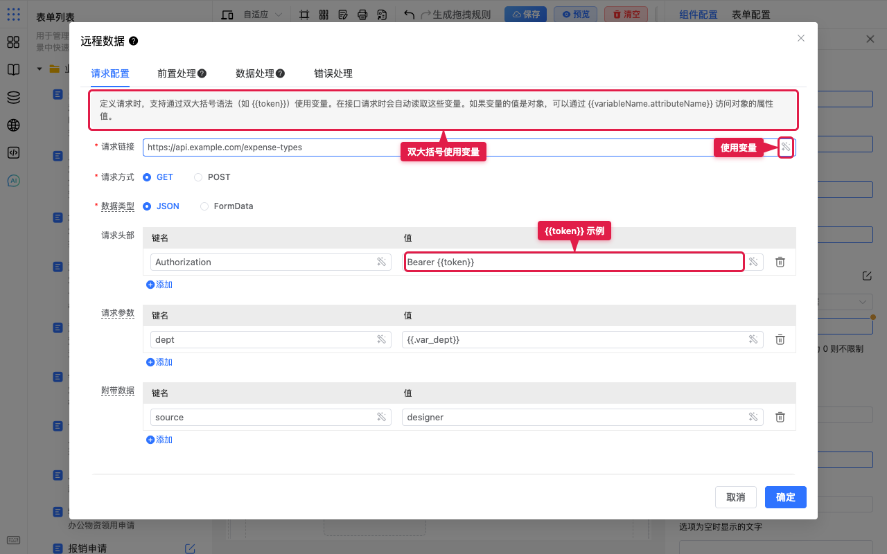Open 自适应 dropdown in toolbar
The image size is (887, 554).
(263, 15)
